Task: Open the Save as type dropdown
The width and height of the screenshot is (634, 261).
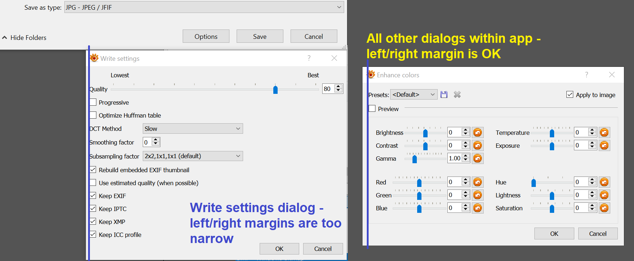Action: (x=204, y=7)
